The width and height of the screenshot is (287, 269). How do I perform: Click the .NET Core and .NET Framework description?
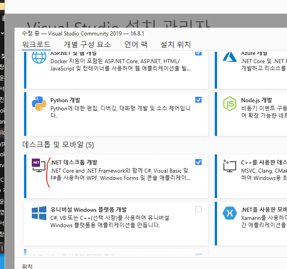click(120, 174)
